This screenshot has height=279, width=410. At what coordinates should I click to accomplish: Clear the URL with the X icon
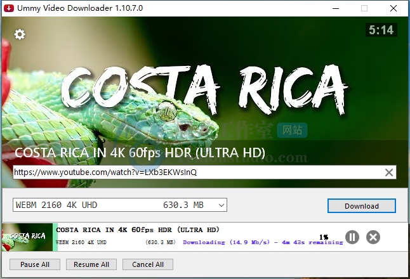pyautogui.click(x=389, y=172)
